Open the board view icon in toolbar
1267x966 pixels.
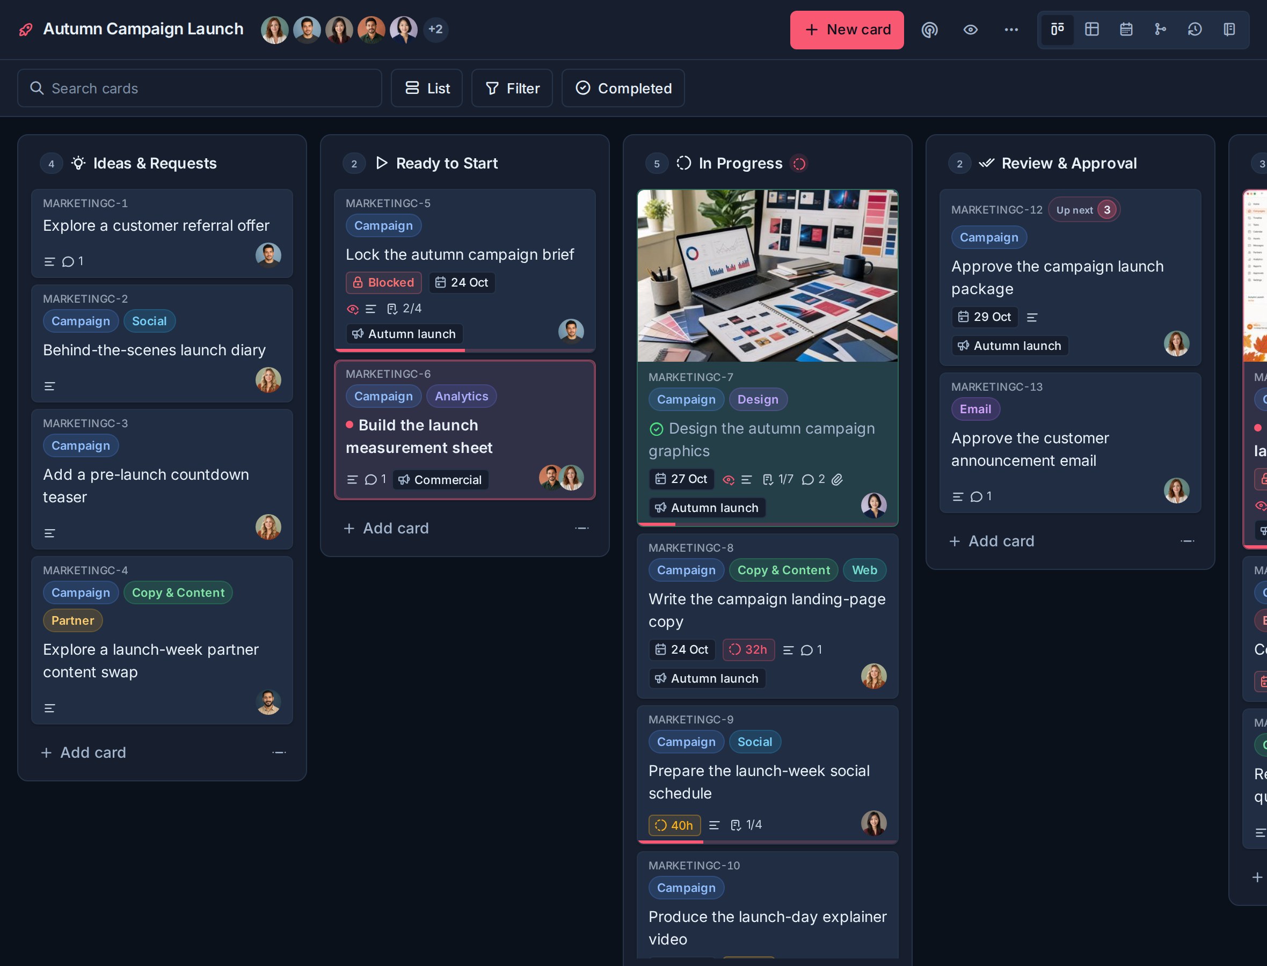tap(1057, 30)
